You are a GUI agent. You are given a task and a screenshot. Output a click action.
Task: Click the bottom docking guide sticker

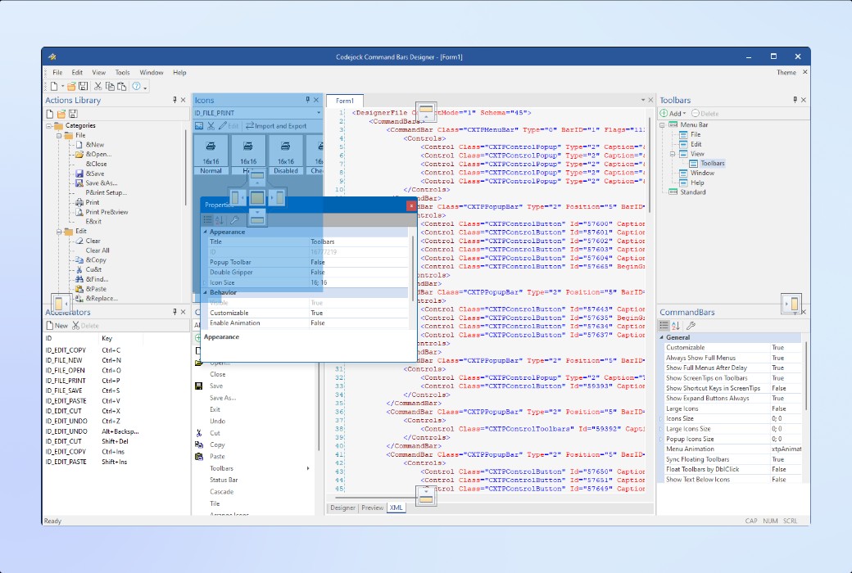[x=426, y=496]
